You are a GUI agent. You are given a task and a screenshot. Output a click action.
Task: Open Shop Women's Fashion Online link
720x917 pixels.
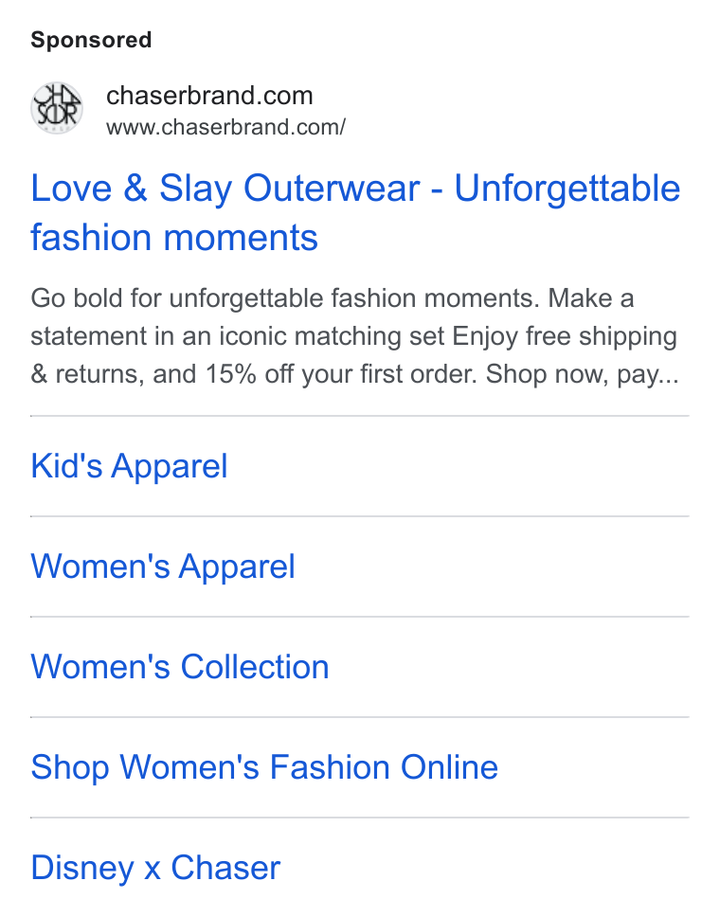coord(264,767)
